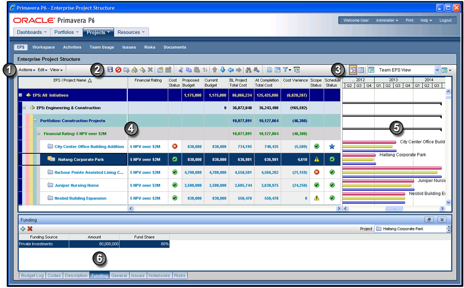This screenshot has width=464, height=288.
Task: Click the Filter funnel icon
Action: (285, 70)
